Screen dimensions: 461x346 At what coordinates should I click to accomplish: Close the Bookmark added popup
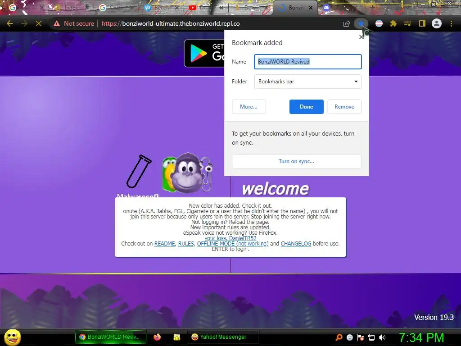[362, 37]
